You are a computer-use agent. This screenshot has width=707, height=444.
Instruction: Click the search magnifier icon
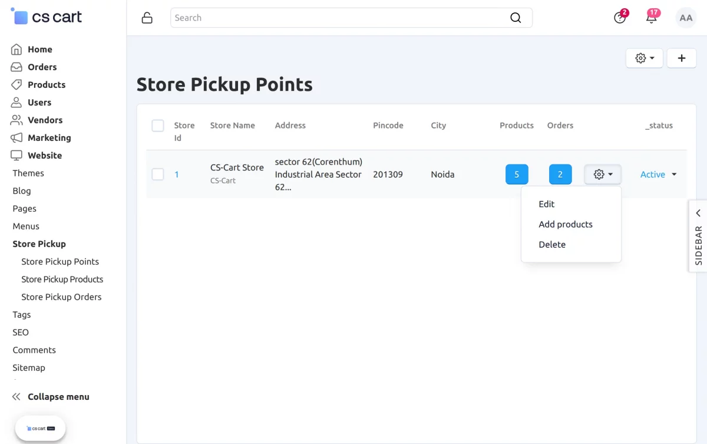516,18
